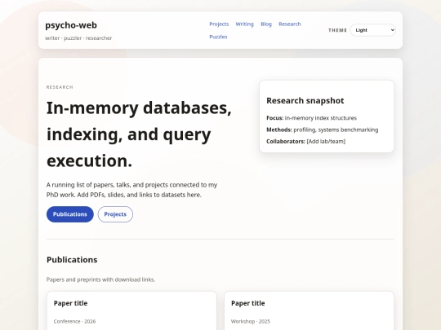
Task: Click the 'Conference · 2026' text
Action: (74, 321)
